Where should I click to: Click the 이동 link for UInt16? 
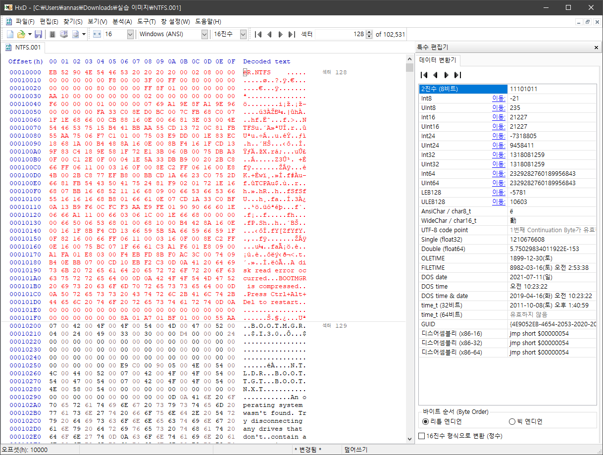point(499,127)
